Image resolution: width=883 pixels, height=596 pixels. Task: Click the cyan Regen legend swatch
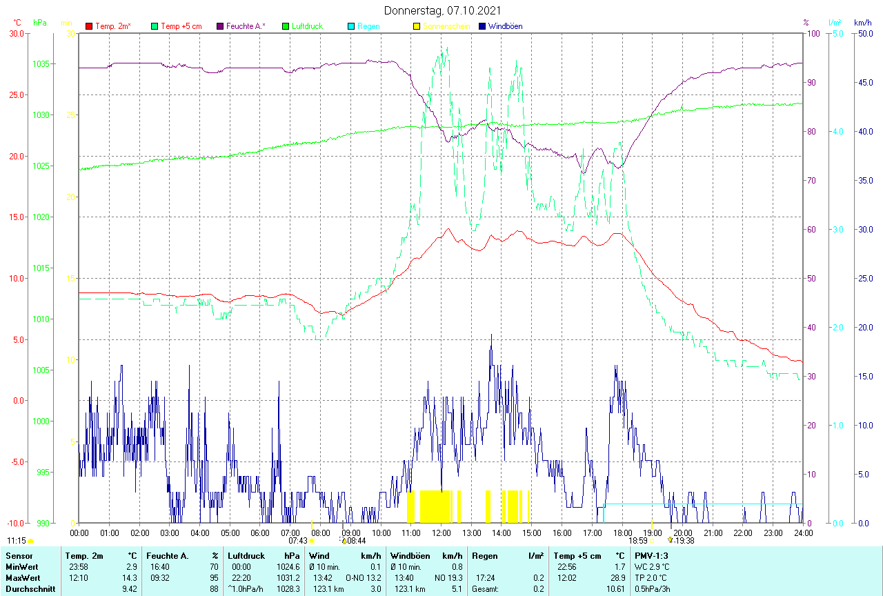pos(351,26)
